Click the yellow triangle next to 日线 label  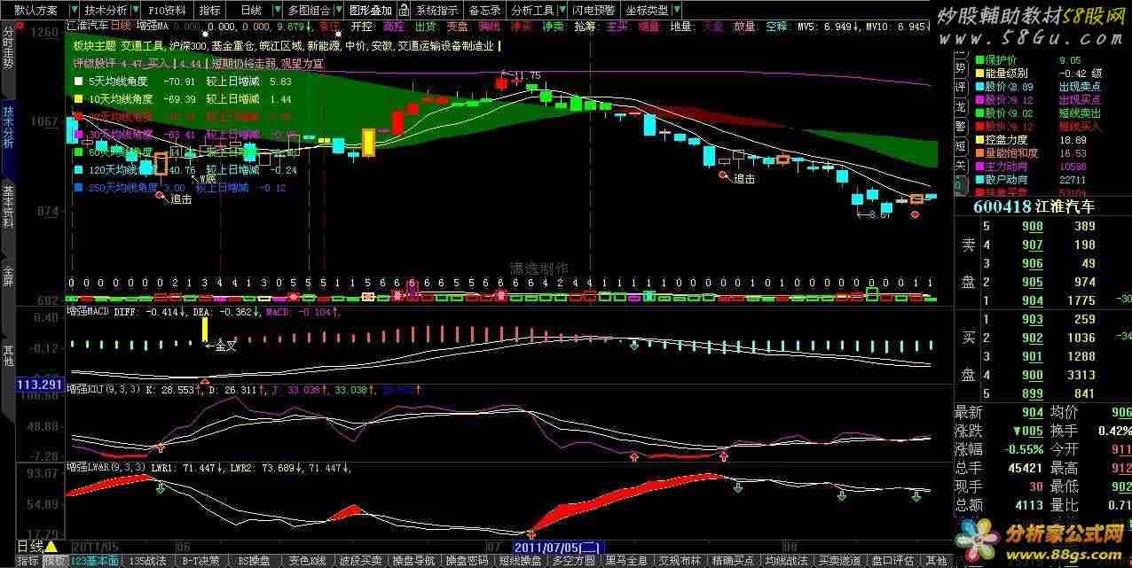pyautogui.click(x=51, y=547)
